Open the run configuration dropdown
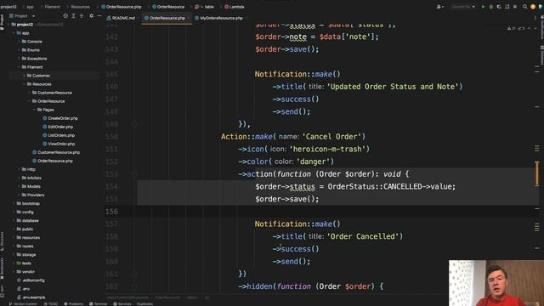The image size is (544, 306). click(x=462, y=7)
